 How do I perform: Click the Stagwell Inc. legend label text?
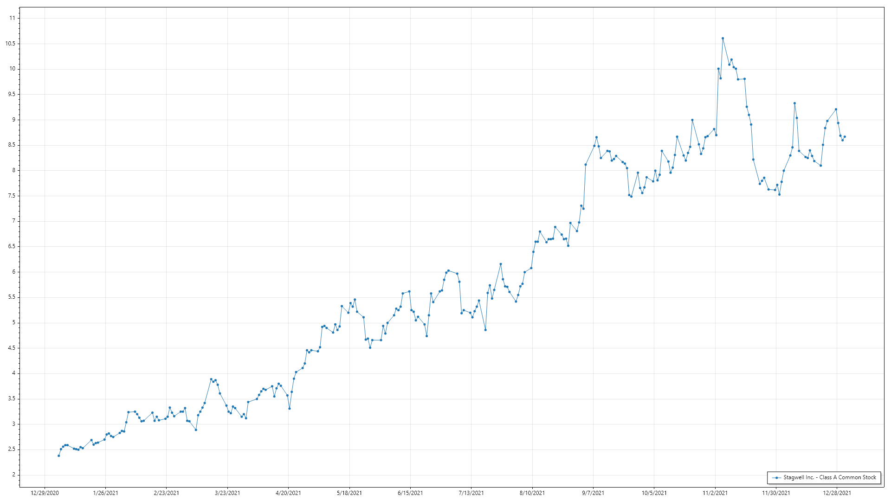830,477
